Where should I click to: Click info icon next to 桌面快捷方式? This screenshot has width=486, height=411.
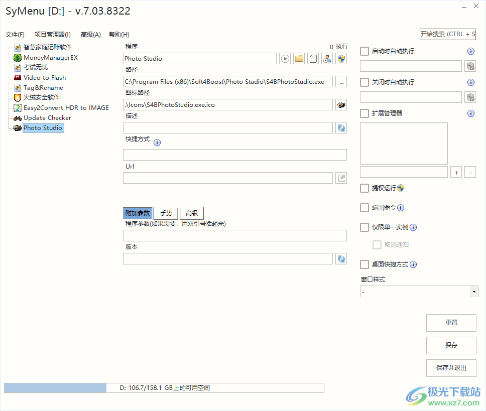(x=413, y=264)
